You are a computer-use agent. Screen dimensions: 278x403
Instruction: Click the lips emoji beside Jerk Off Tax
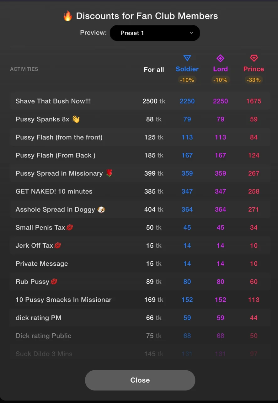57,246
